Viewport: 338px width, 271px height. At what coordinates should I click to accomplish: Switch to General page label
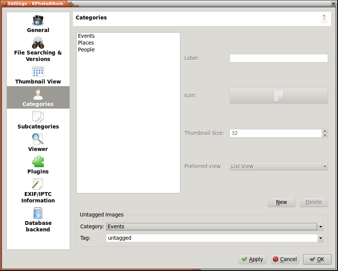pos(38,30)
